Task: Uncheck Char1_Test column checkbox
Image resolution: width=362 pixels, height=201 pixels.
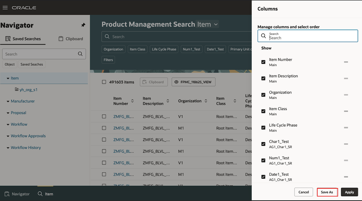Action: [263, 144]
